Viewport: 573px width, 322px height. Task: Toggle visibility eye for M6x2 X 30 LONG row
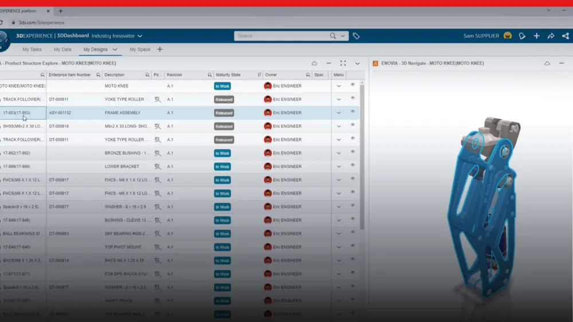(x=352, y=125)
